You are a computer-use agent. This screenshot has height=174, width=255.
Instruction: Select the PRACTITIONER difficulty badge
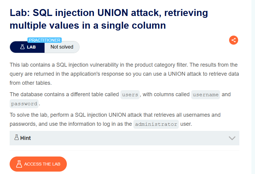[x=45, y=40]
